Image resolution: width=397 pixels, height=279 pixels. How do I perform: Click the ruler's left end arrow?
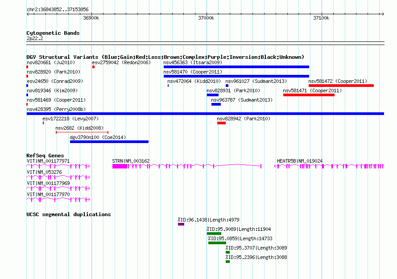(28, 14)
